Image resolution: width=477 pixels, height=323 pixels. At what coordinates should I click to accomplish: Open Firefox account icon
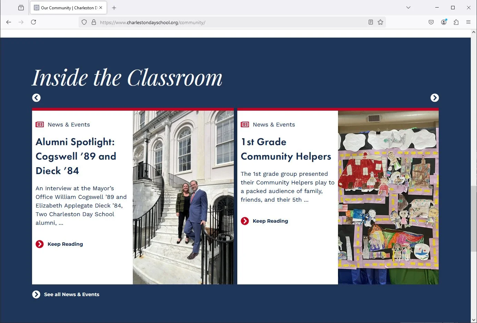(x=444, y=22)
